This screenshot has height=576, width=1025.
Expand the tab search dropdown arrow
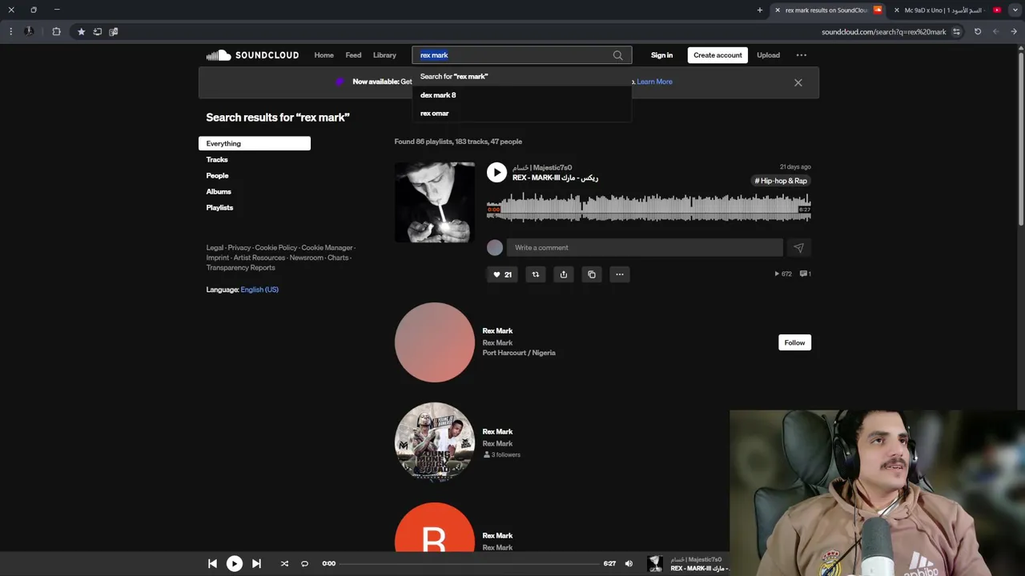1015,10
